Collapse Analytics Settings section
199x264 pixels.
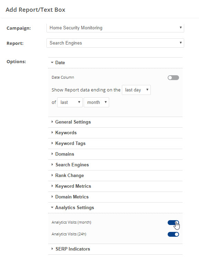pos(115,208)
